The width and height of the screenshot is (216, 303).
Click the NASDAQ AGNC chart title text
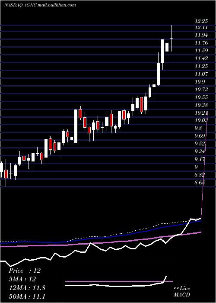point(40,5)
